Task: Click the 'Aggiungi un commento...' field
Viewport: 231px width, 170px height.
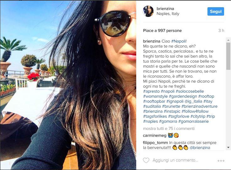Action: point(175,160)
